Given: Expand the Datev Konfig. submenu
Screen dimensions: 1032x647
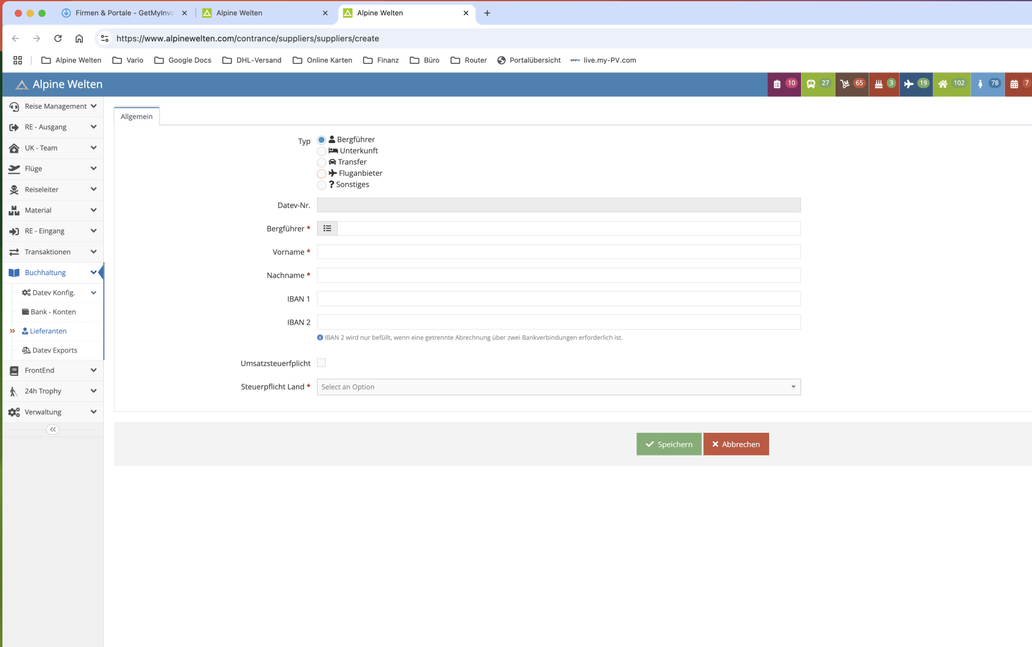Looking at the screenshot, I should [58, 293].
